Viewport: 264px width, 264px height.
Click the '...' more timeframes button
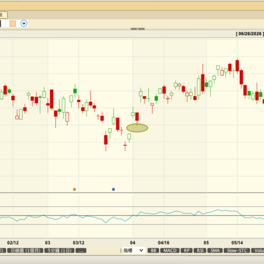click(x=81, y=250)
